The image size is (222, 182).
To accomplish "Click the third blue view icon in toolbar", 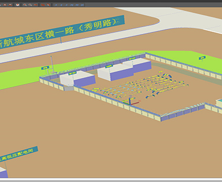I will 67,5.
